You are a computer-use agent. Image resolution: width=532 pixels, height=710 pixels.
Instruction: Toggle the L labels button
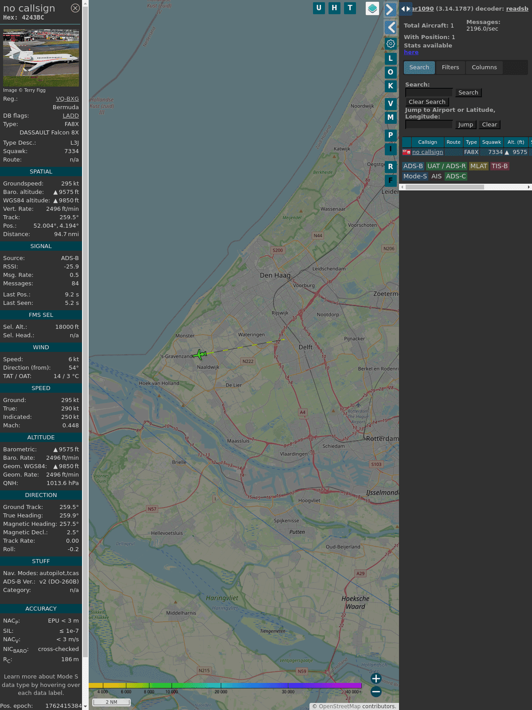pos(391,58)
